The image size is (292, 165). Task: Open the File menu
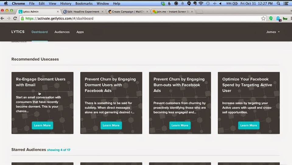pos(32,3)
